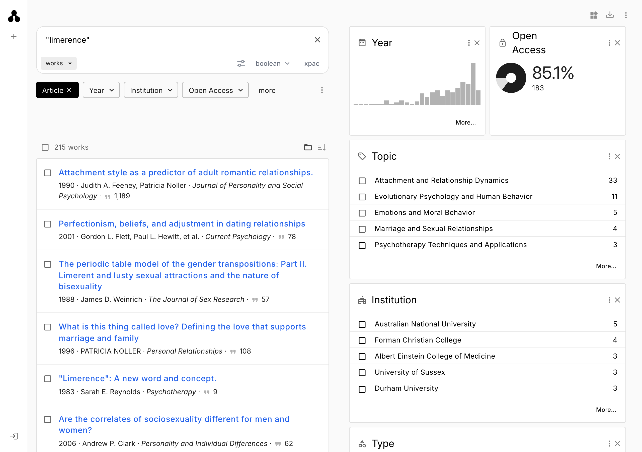Click the save to folder icon
642x452 pixels.
pyautogui.click(x=308, y=147)
